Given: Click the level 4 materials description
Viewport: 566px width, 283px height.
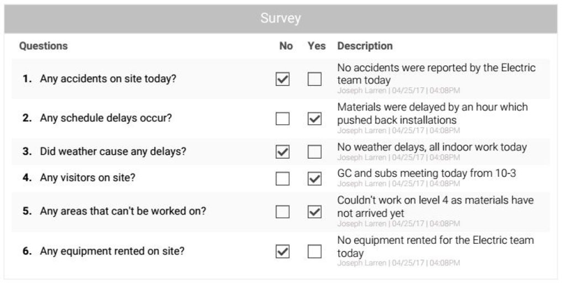Looking at the screenshot, I should (435, 206).
